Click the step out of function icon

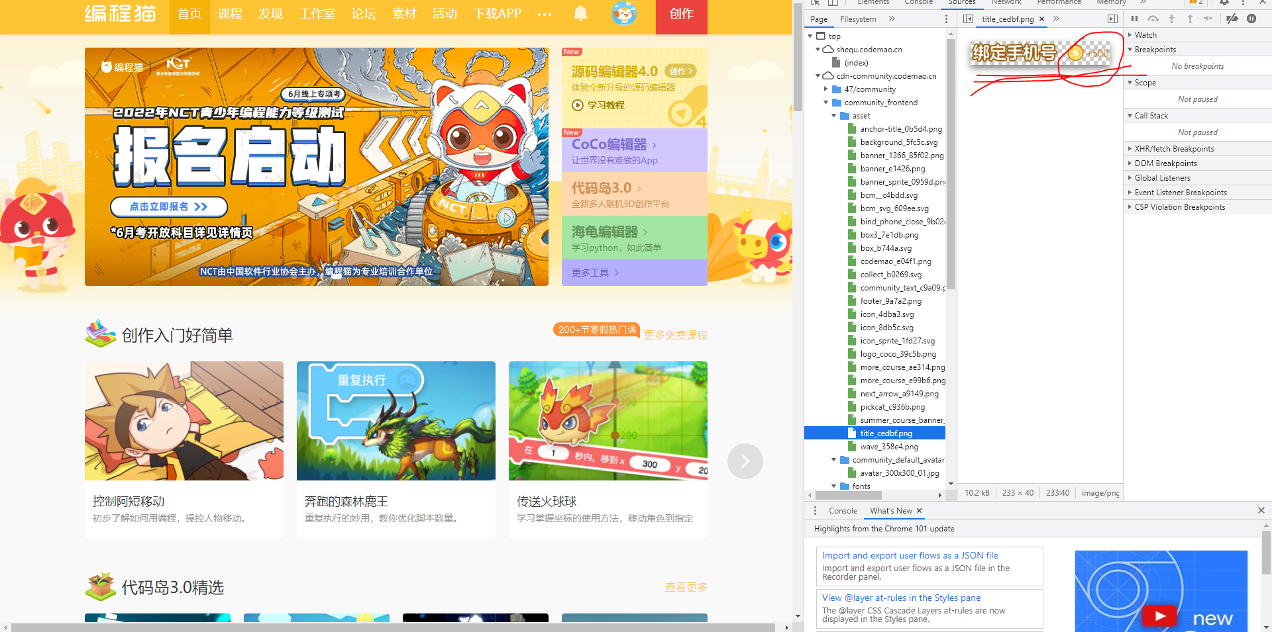coord(1190,19)
